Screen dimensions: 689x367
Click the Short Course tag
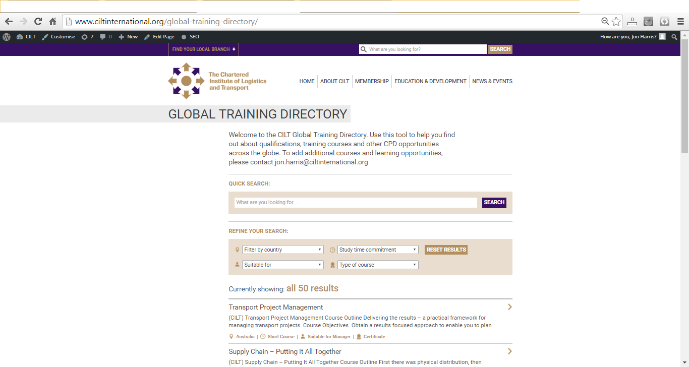281,337
